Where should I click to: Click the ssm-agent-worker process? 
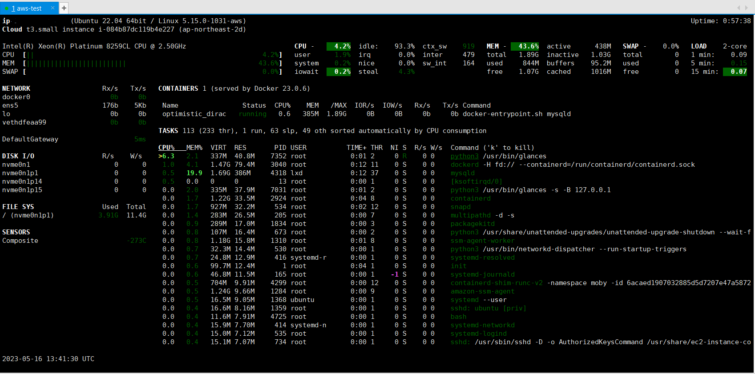483,241
